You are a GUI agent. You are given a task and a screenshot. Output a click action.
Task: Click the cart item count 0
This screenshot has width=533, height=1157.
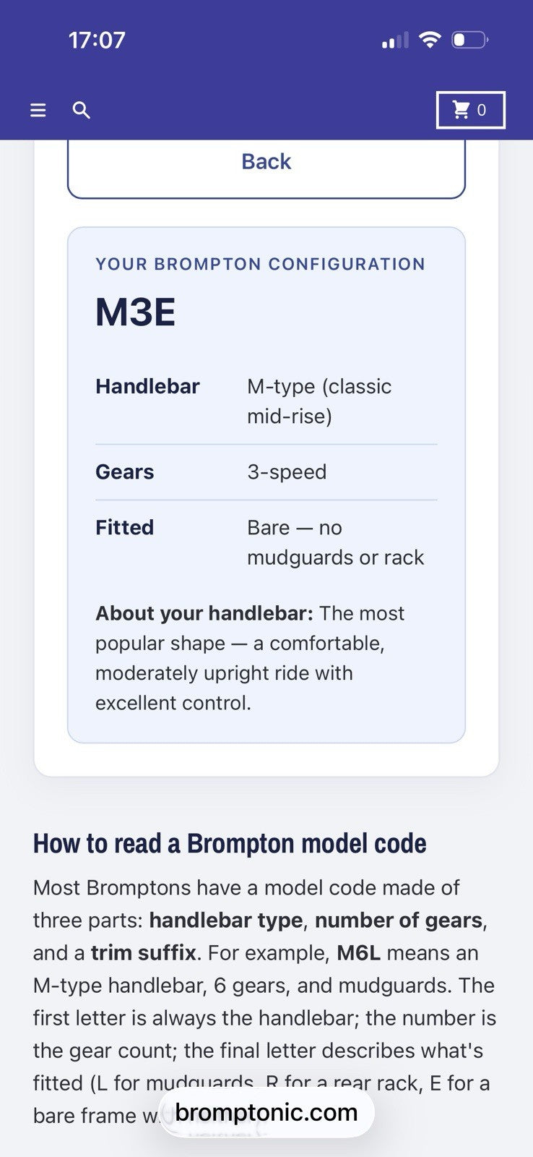point(482,110)
